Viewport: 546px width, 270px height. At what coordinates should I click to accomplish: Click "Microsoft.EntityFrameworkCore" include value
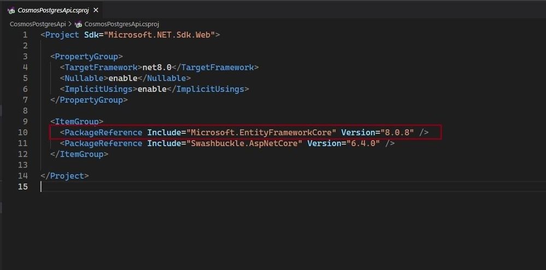point(261,132)
